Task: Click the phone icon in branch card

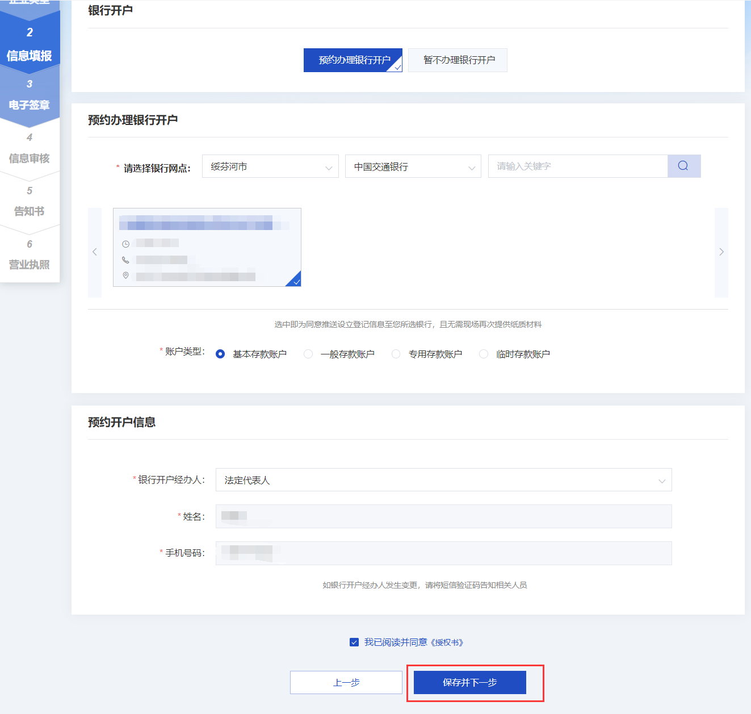Action: click(126, 260)
